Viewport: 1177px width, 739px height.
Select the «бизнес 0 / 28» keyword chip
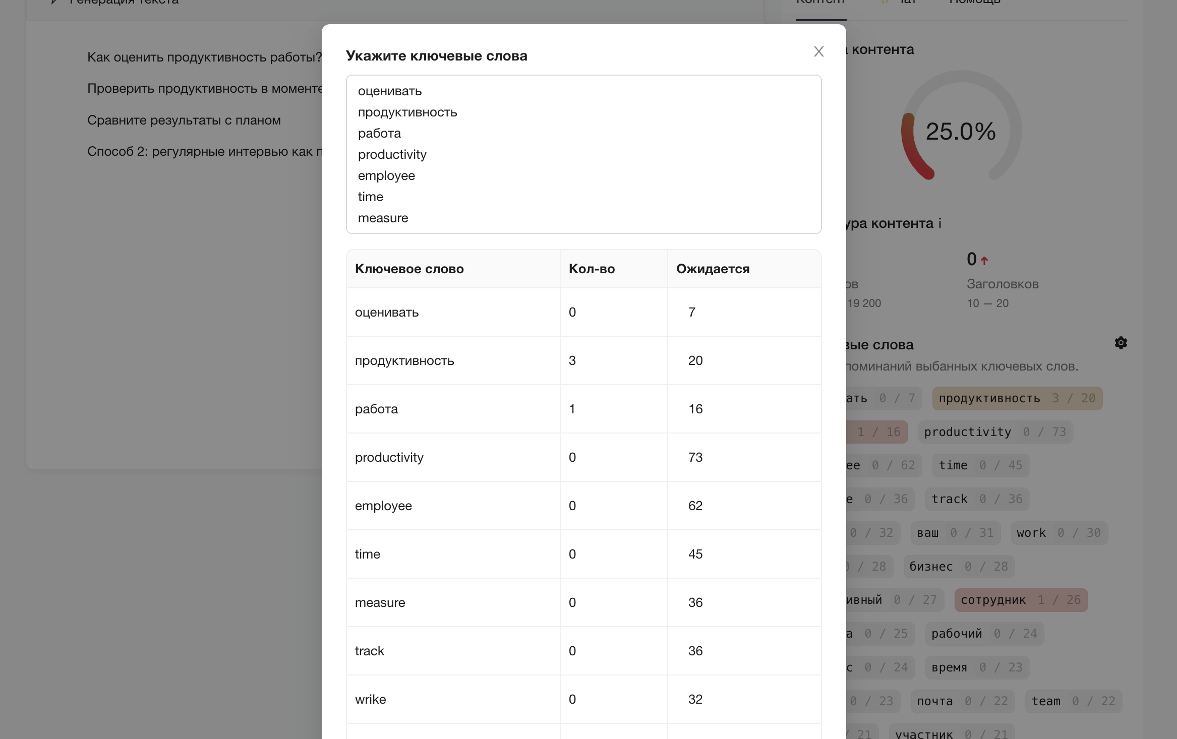pyautogui.click(x=958, y=567)
